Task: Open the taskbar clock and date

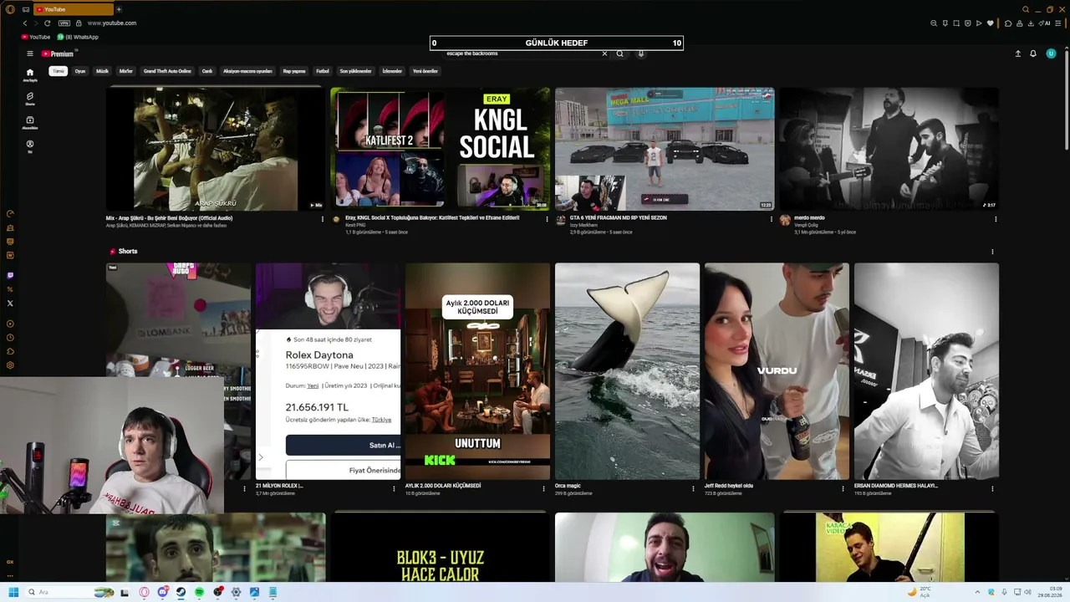Action: click(1049, 592)
